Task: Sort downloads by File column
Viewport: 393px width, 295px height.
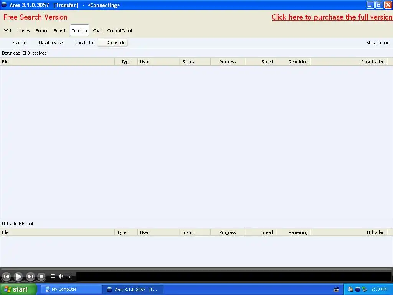Action: (x=58, y=62)
